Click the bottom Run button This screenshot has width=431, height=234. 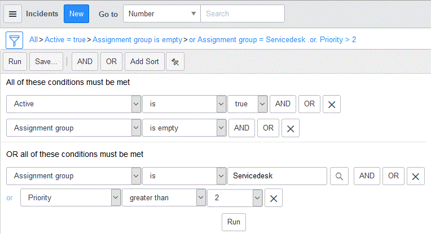[234, 222]
